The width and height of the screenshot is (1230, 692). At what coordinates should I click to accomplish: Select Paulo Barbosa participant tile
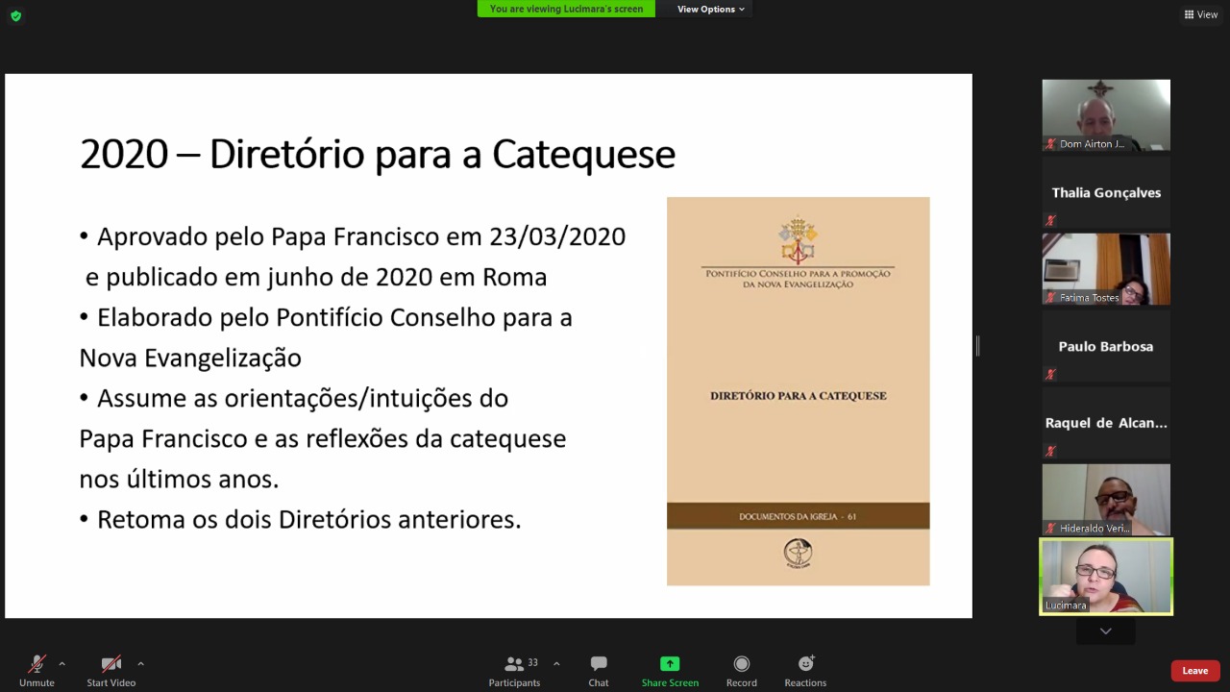(x=1106, y=346)
